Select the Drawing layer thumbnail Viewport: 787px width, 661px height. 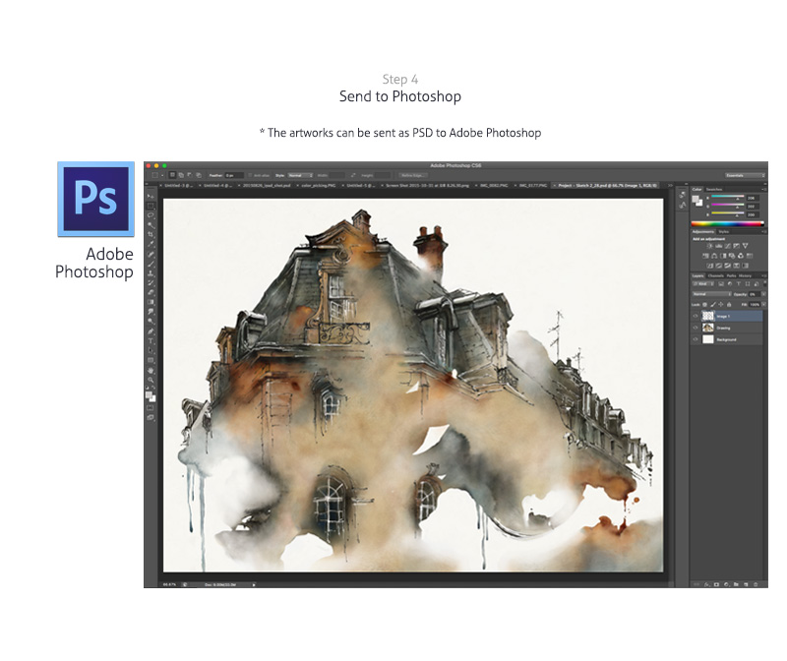point(708,328)
